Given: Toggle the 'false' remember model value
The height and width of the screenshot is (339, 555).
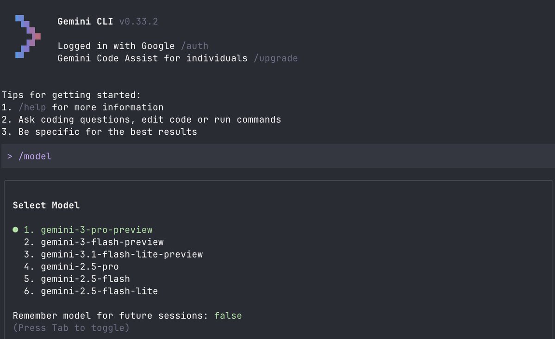Looking at the screenshot, I should pyautogui.click(x=228, y=316).
